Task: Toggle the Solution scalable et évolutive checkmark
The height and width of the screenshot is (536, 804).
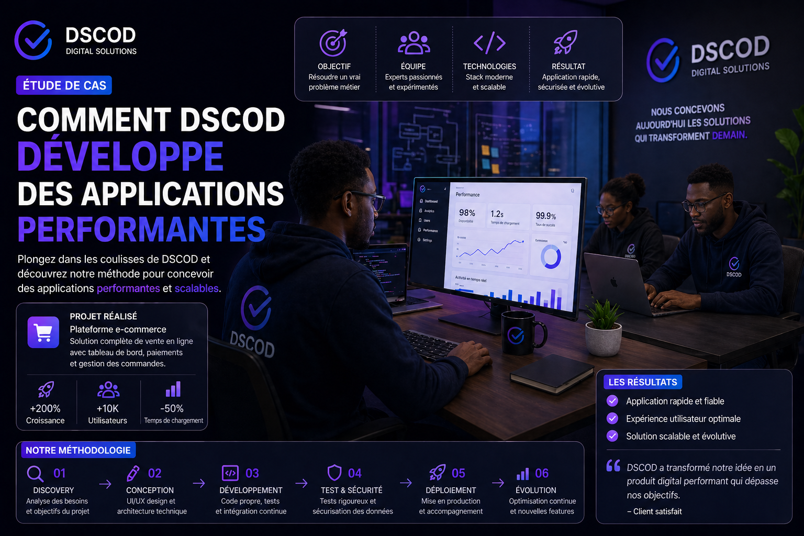Action: (612, 436)
